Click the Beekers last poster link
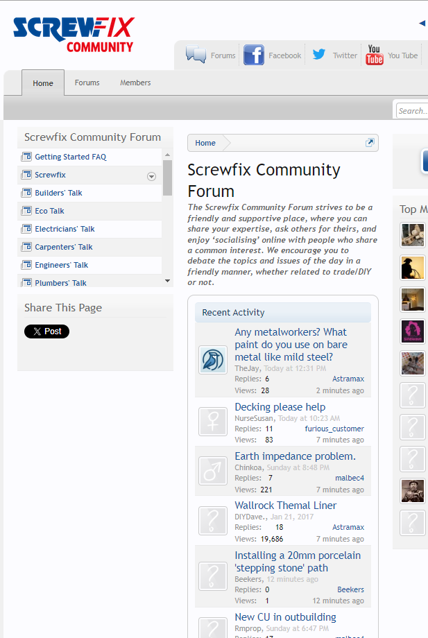 (x=351, y=589)
